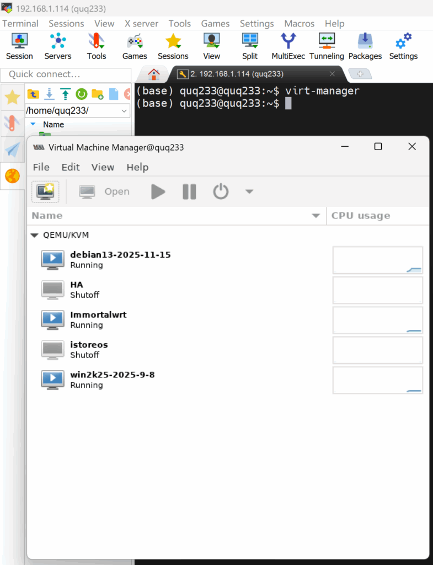The image size is (433, 565).
Task: Click the Split terminal icon
Action: 250,46
